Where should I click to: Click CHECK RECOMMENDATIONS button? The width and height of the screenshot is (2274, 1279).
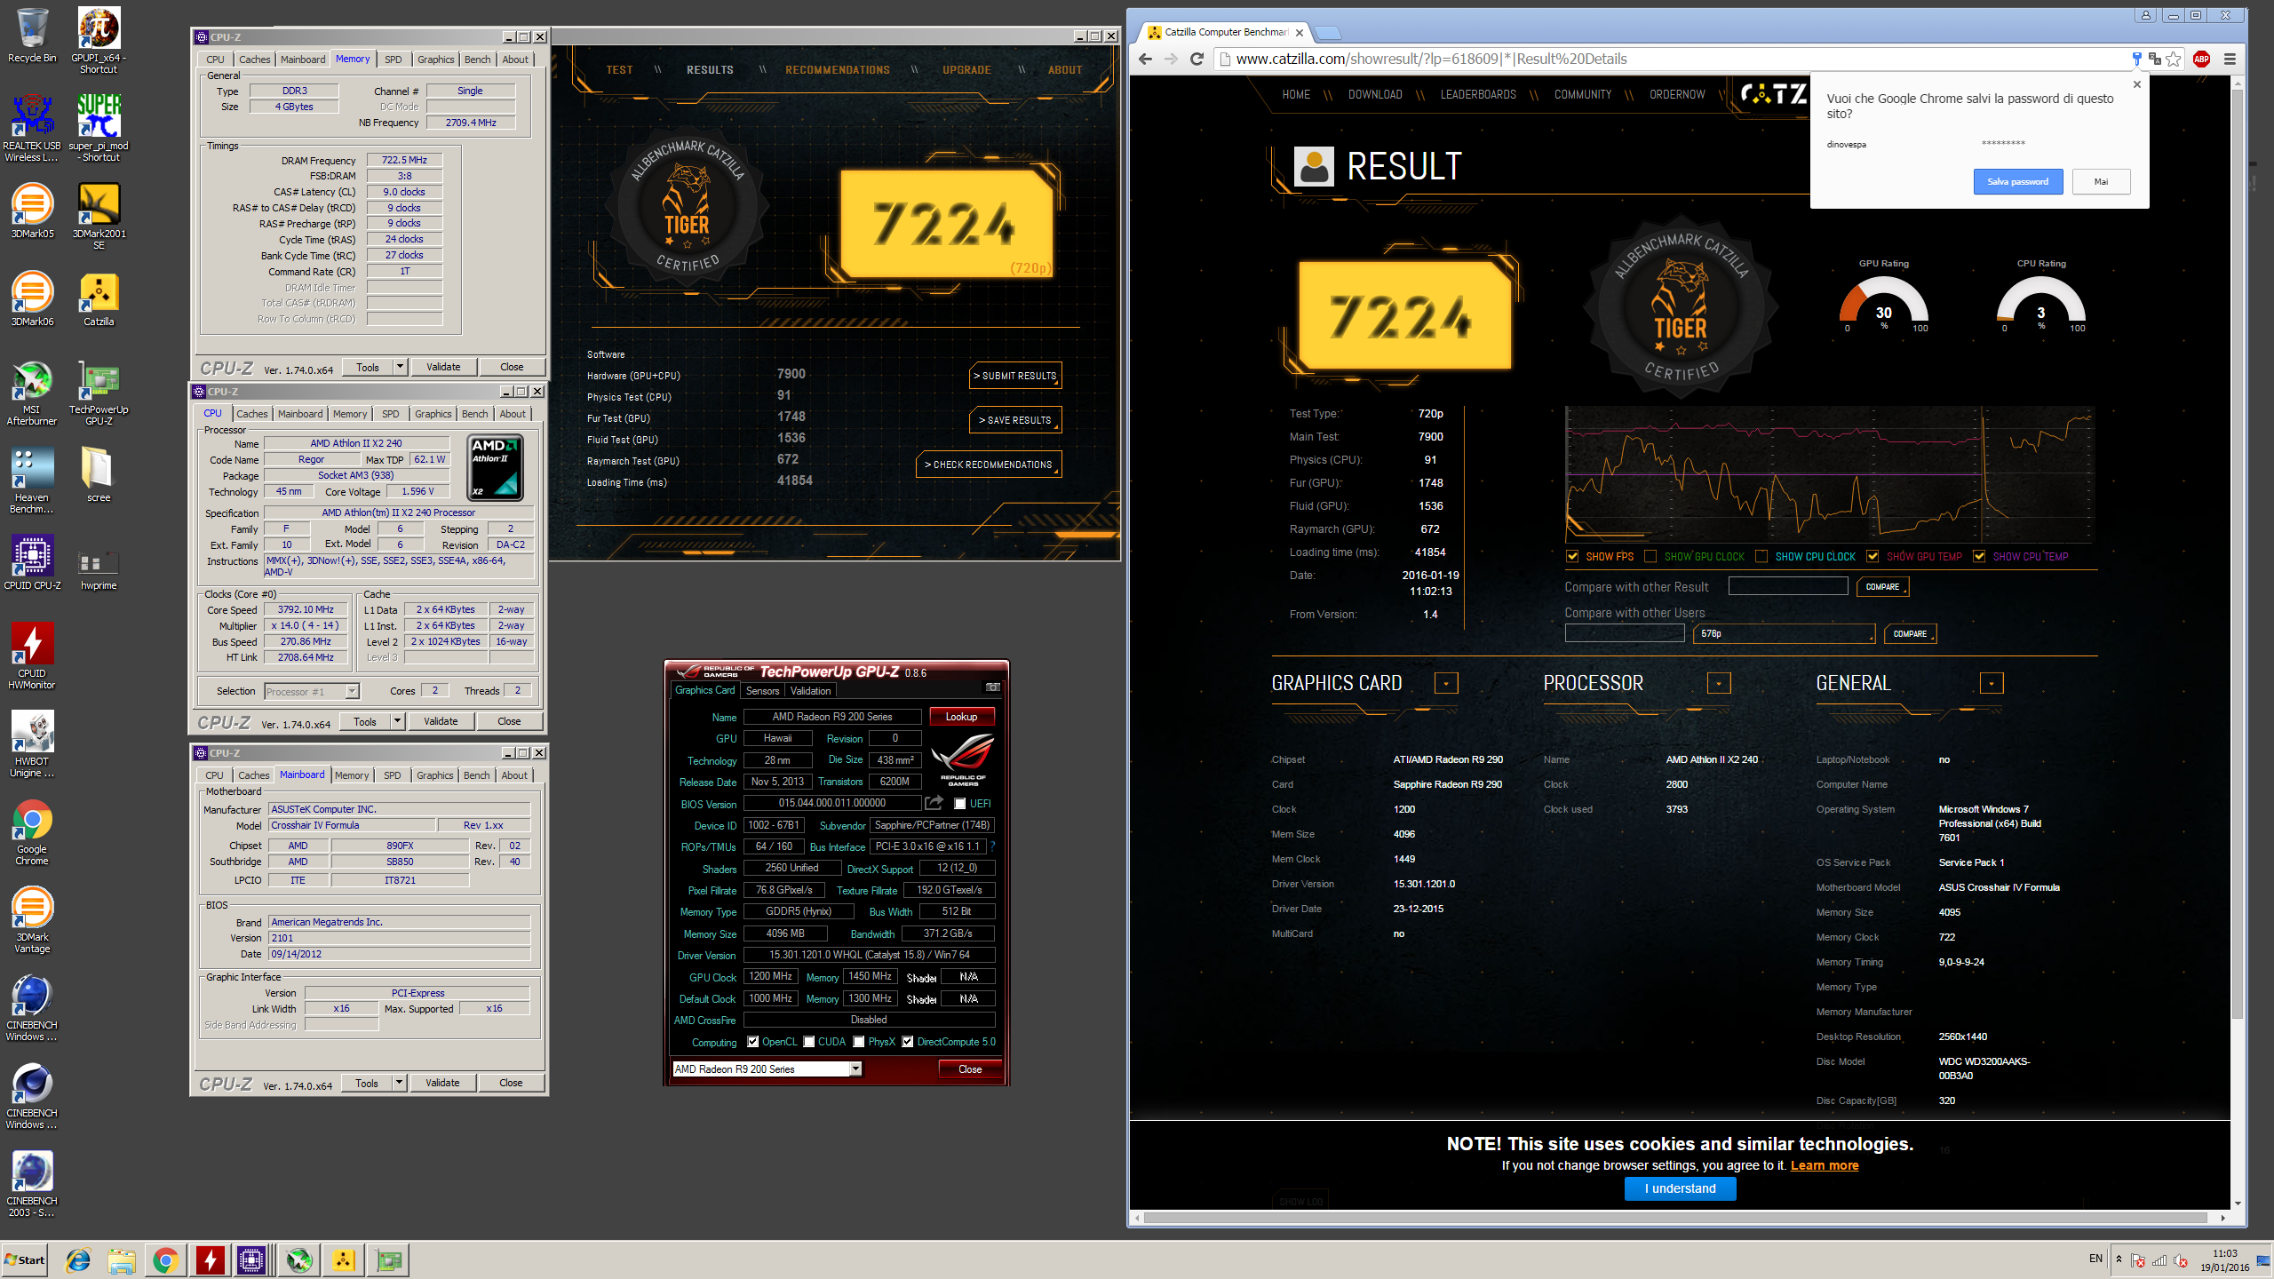(x=989, y=465)
